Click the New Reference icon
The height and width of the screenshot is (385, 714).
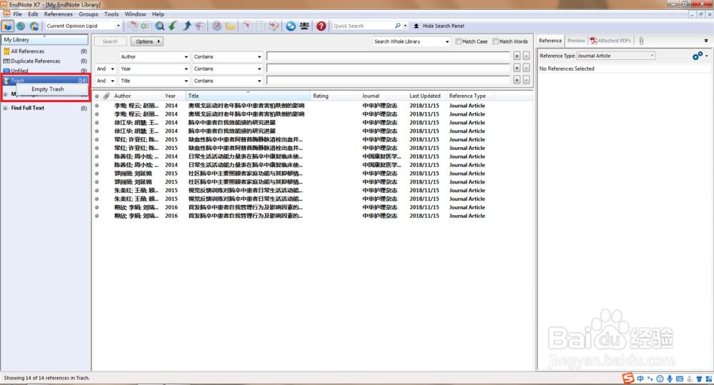click(x=146, y=26)
